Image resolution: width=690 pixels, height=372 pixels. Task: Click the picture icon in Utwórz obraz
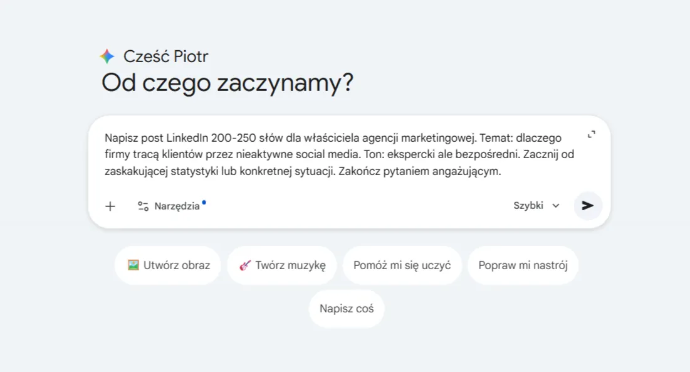click(x=133, y=265)
